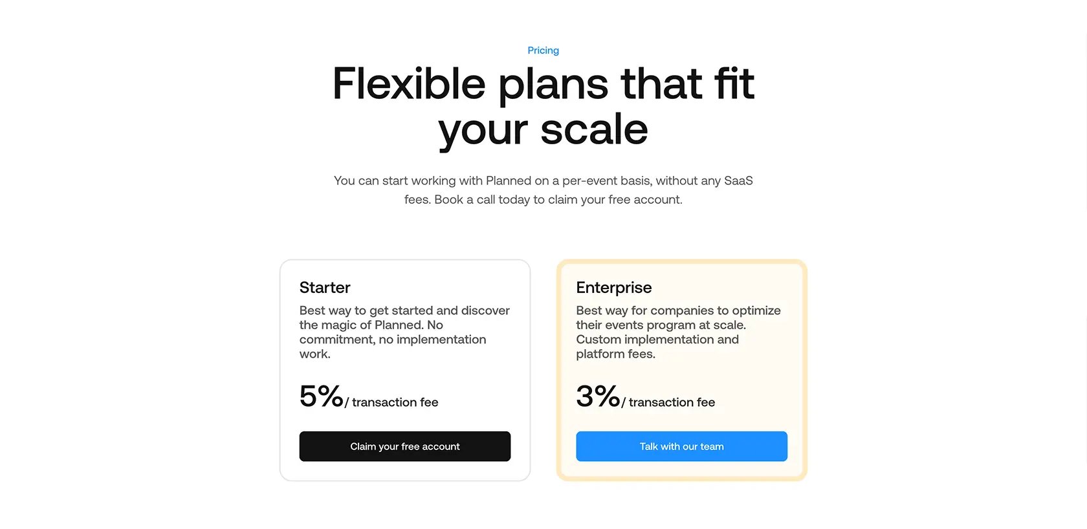Viewport: 1087px width, 529px height.
Task: Click "Flexible plans that fit" headline line
Action: click(543, 83)
